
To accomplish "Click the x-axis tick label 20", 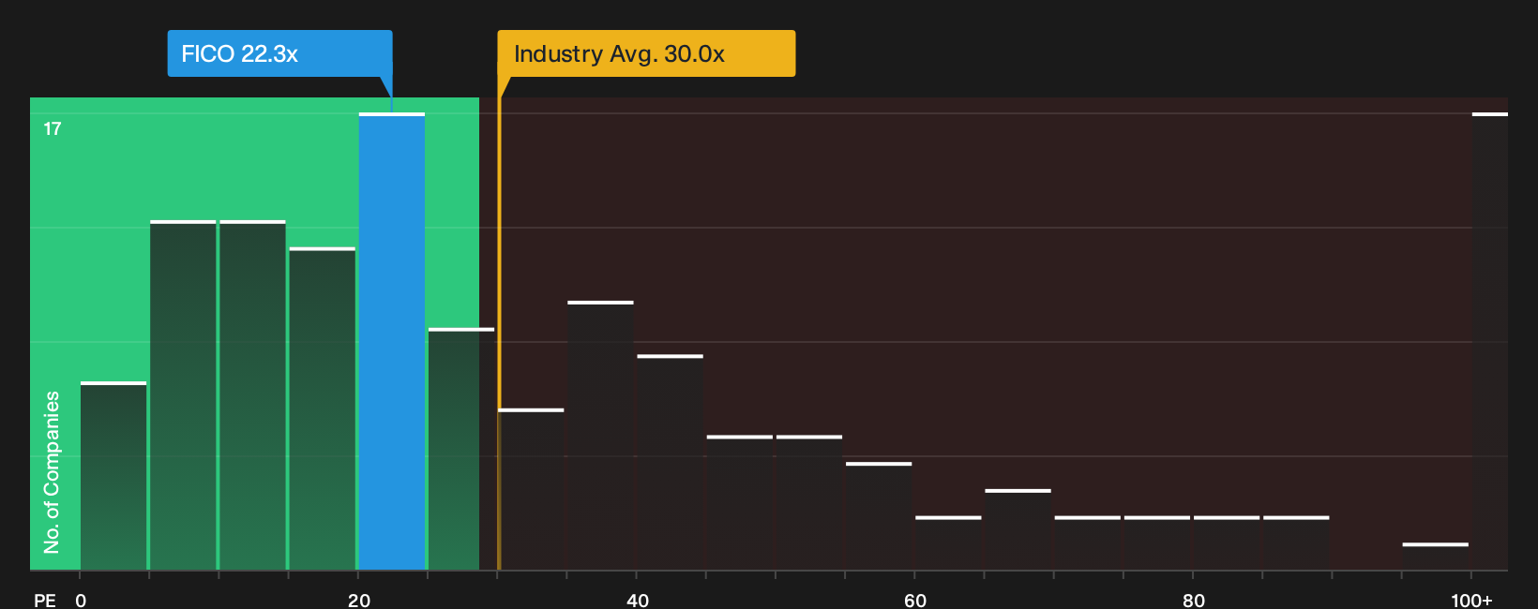I will [359, 600].
